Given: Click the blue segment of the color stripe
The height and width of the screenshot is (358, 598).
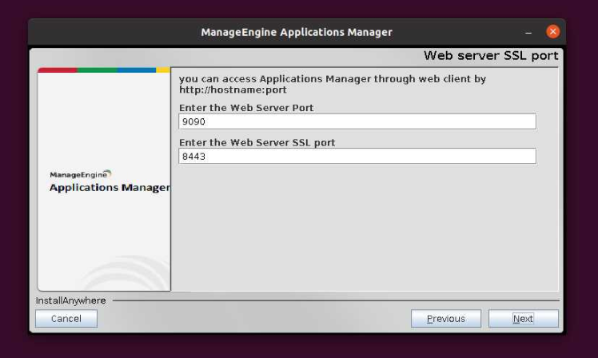Looking at the screenshot, I should 137,70.
